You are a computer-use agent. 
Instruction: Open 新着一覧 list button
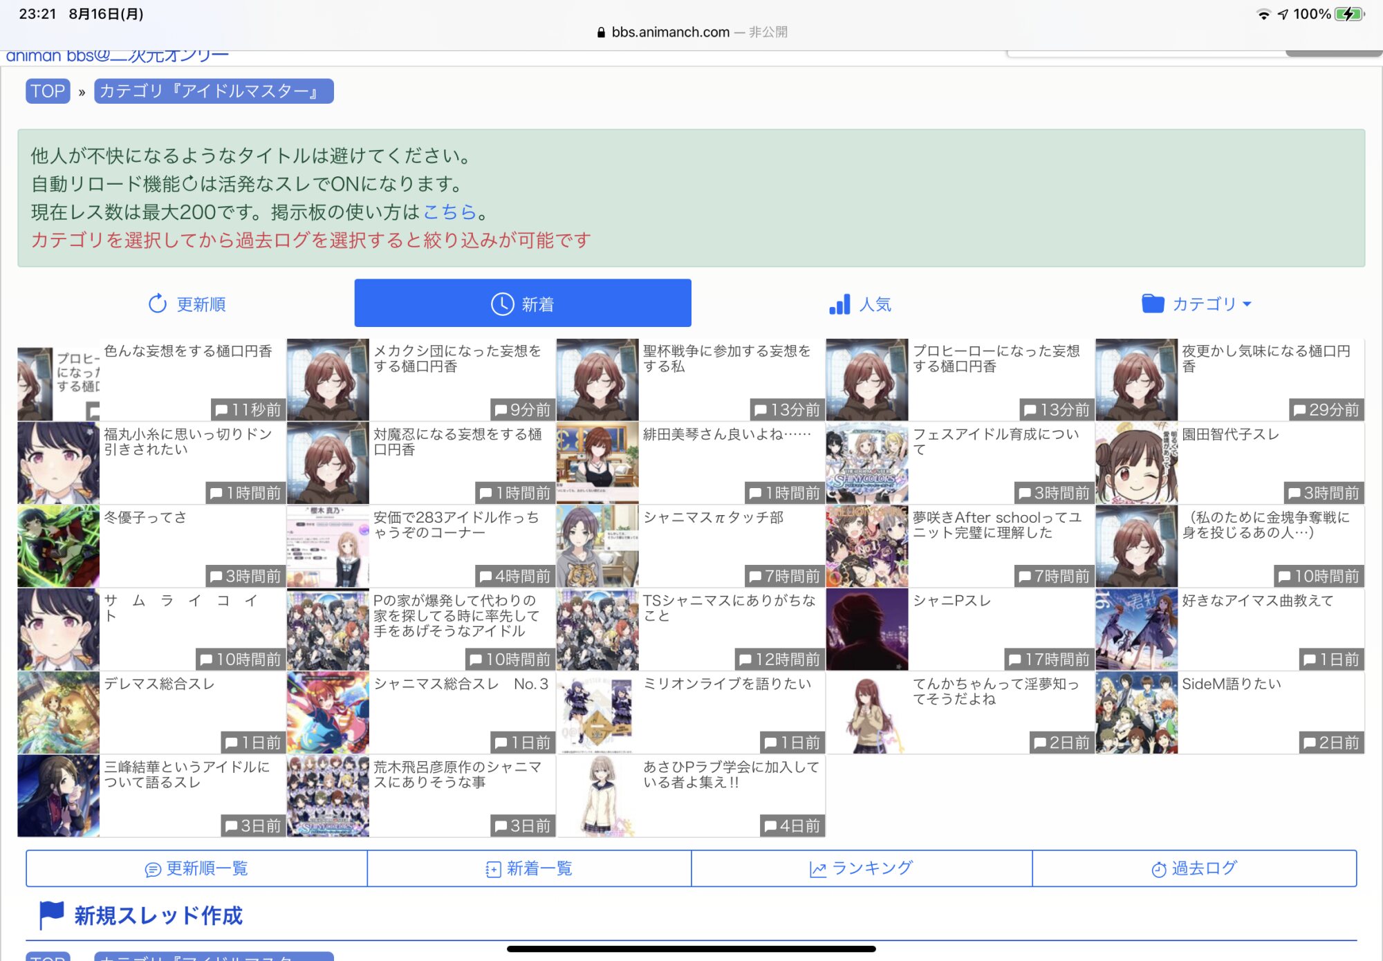[x=529, y=868]
